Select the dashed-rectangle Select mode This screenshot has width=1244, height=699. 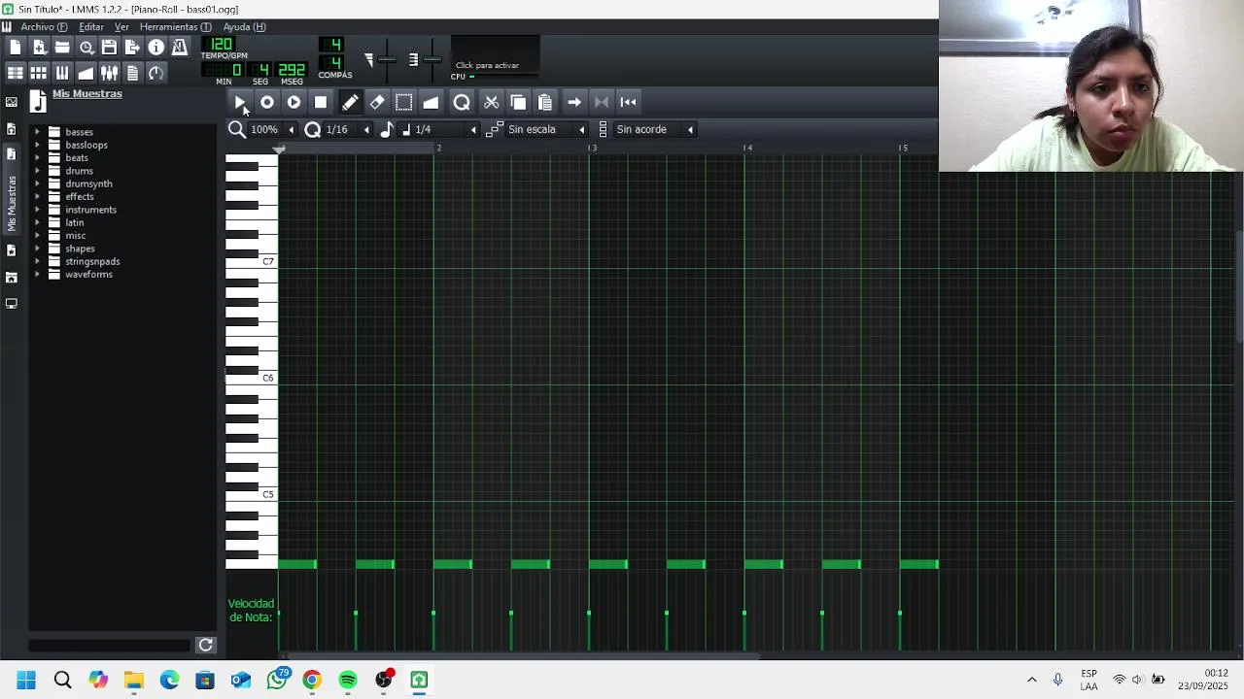pyautogui.click(x=404, y=102)
